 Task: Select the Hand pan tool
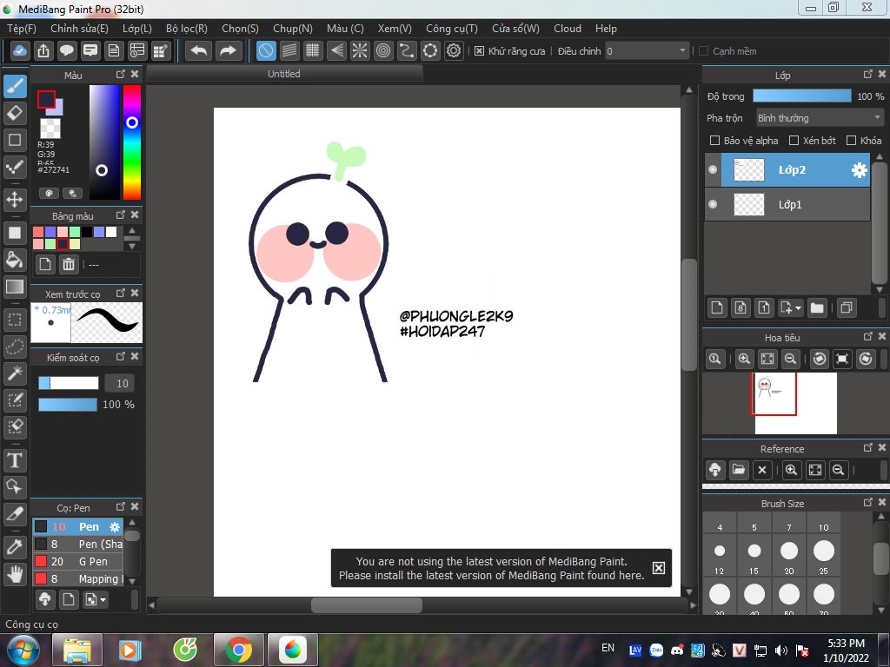[16, 574]
